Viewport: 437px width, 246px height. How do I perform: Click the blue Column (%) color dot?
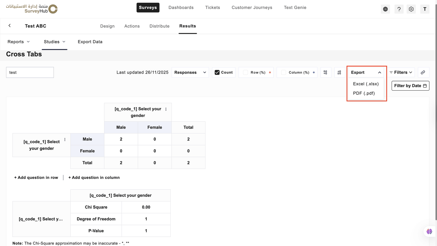pyautogui.click(x=314, y=72)
